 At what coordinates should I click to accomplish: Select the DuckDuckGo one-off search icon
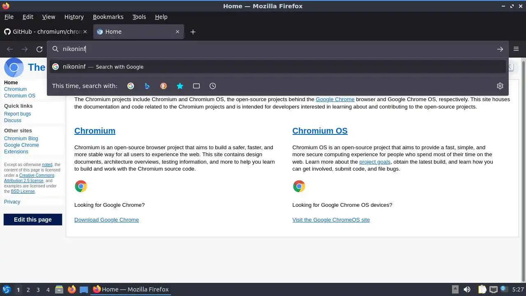(164, 86)
